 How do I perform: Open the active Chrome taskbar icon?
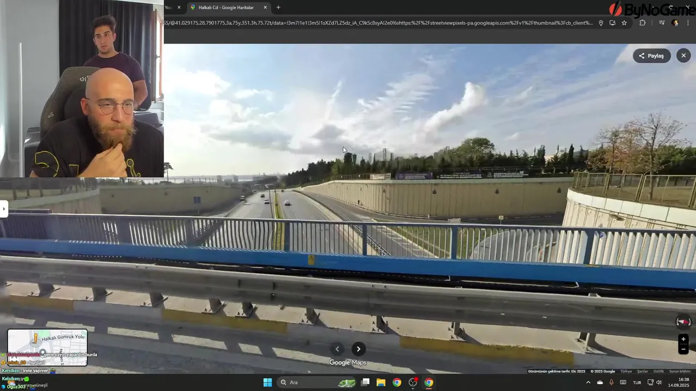(429, 382)
